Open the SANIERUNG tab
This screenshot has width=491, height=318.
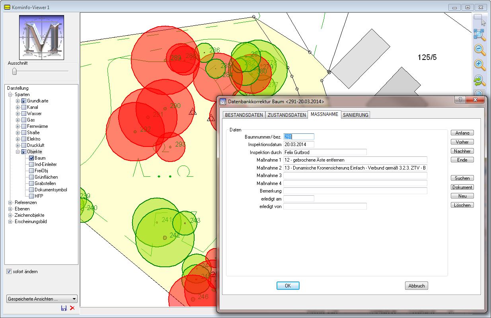(x=356, y=115)
